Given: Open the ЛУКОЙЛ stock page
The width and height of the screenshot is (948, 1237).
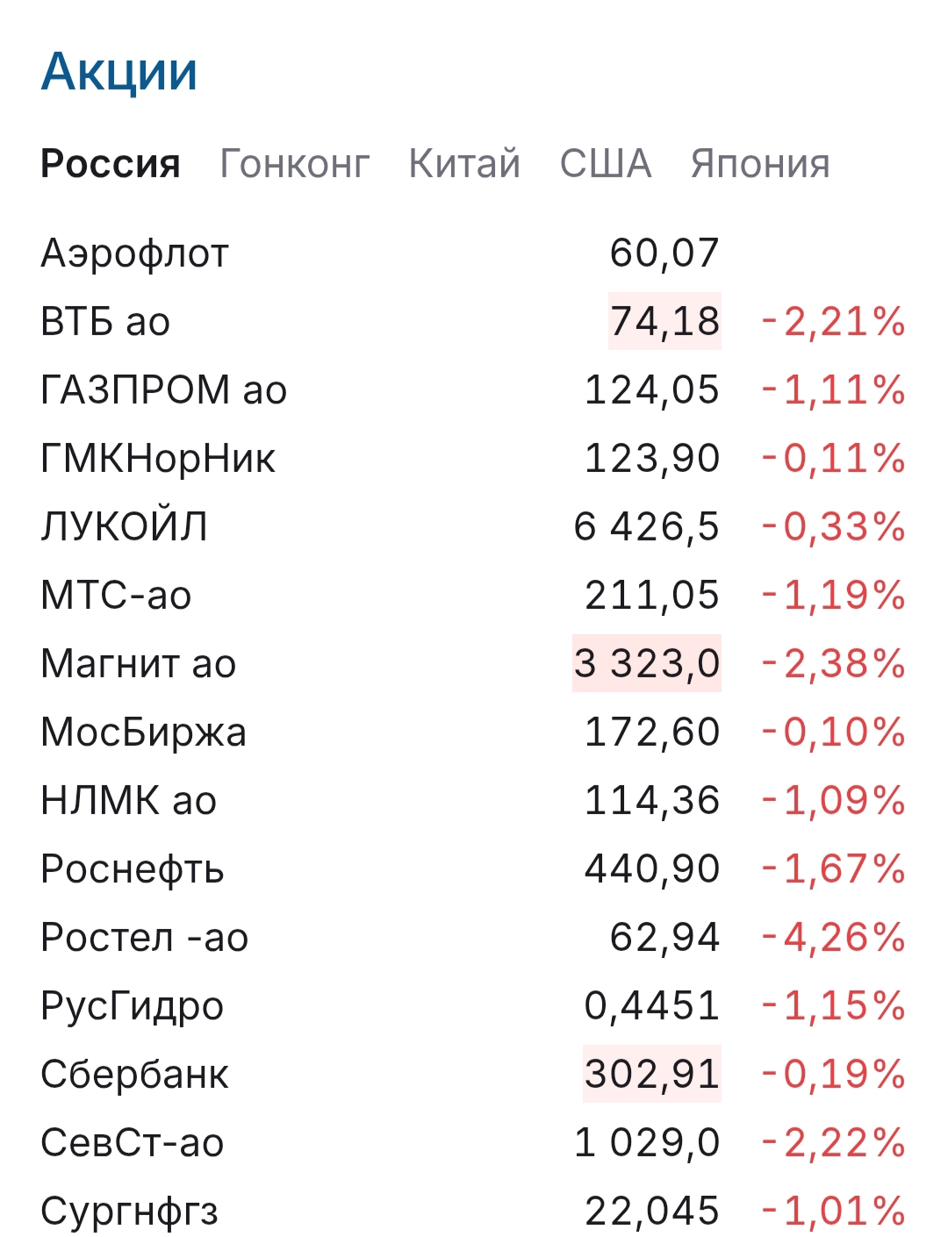Looking at the screenshot, I should coord(125,527).
